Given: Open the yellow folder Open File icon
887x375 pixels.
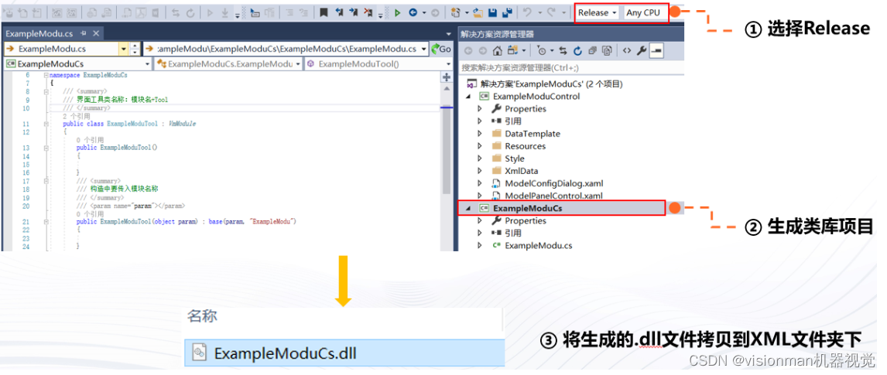Looking at the screenshot, I should (x=478, y=12).
